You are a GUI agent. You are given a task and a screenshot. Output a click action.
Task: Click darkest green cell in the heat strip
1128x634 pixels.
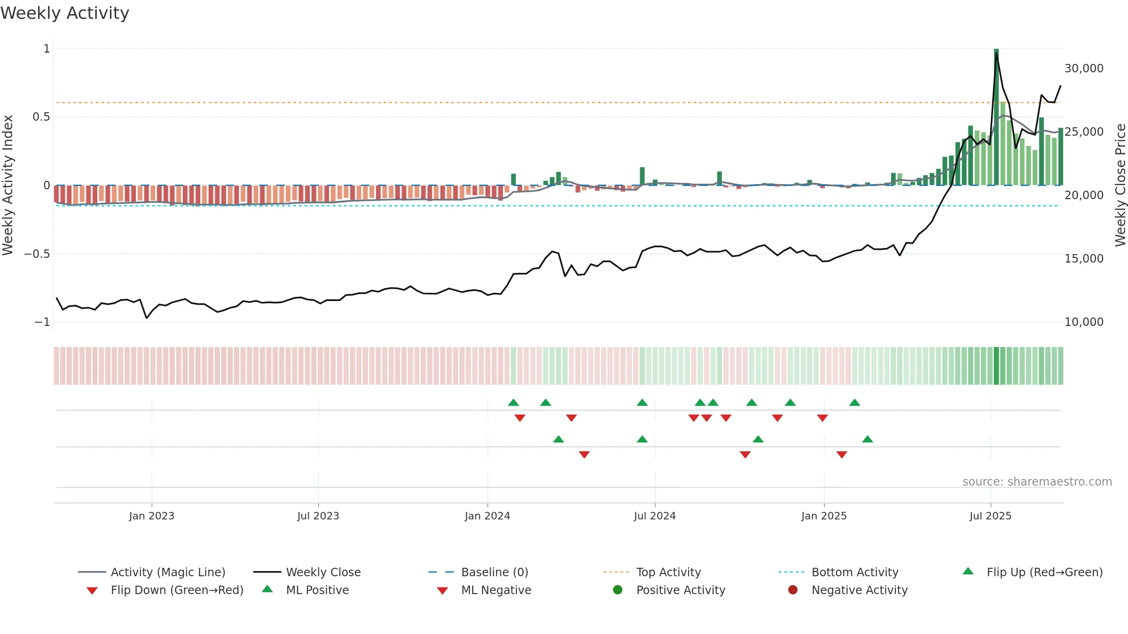coord(996,366)
